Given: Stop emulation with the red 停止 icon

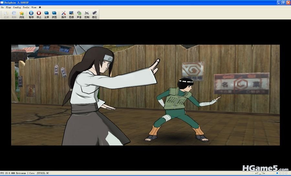Looking at the screenshot, I should [39, 15].
